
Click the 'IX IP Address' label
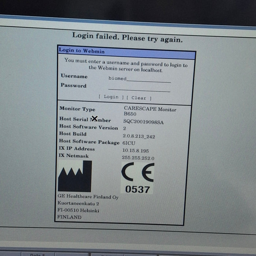coord(77,148)
